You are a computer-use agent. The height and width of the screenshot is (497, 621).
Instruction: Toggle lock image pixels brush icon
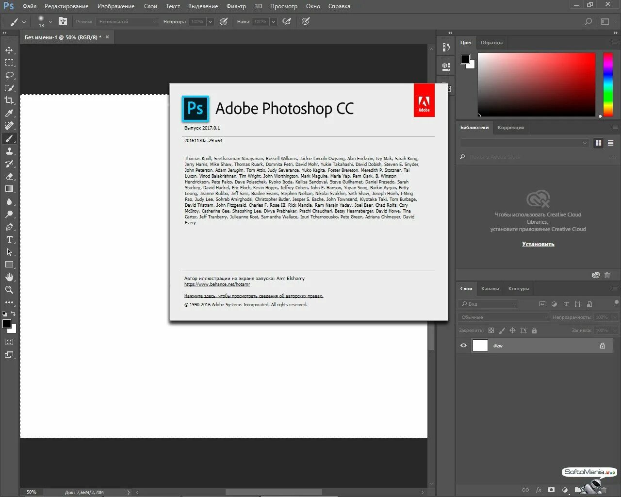pos(502,331)
